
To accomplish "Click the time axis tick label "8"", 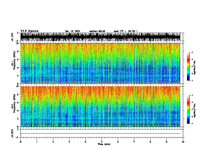I will click(150, 142).
